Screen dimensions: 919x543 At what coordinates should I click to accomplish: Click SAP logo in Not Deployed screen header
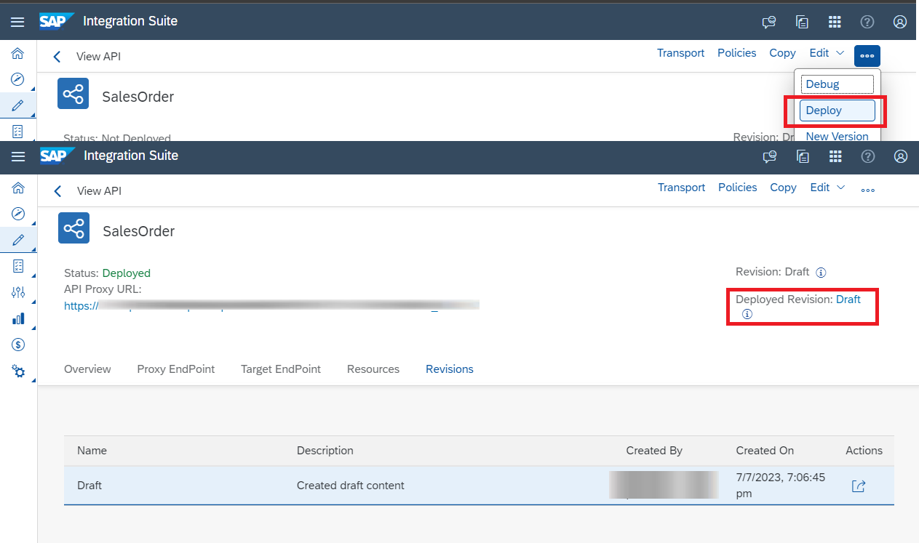click(57, 21)
